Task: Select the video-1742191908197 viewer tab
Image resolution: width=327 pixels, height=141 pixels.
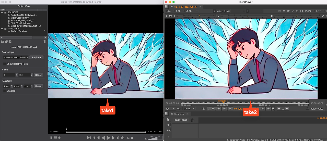Action: [186, 7]
